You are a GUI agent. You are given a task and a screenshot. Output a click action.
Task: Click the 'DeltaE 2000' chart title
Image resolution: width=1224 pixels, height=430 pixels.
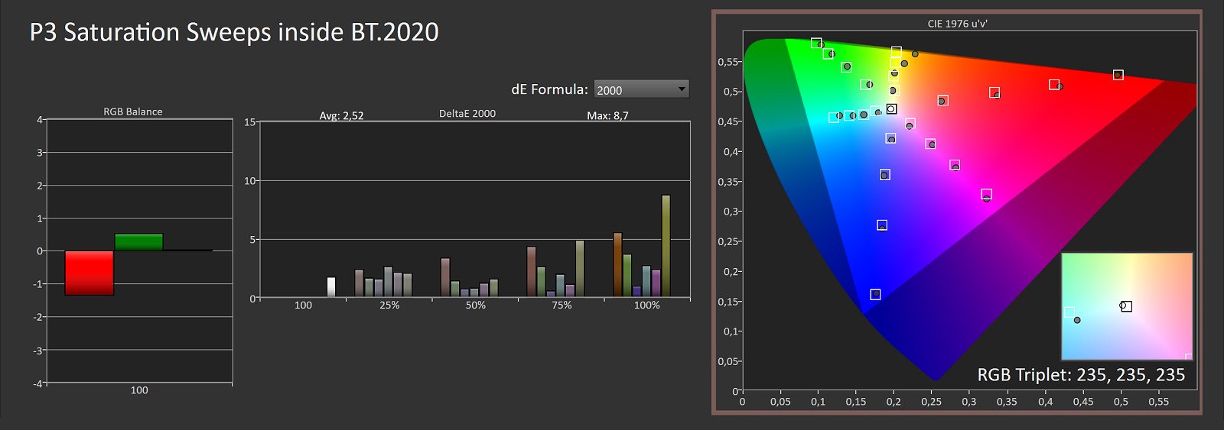467,113
